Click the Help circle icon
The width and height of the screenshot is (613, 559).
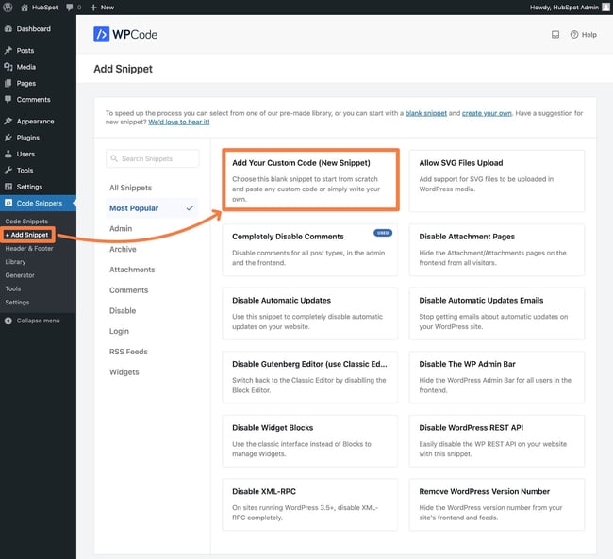[574, 35]
